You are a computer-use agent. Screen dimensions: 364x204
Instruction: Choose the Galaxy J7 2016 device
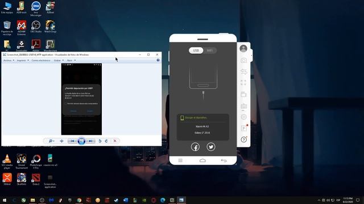[x=202, y=133]
